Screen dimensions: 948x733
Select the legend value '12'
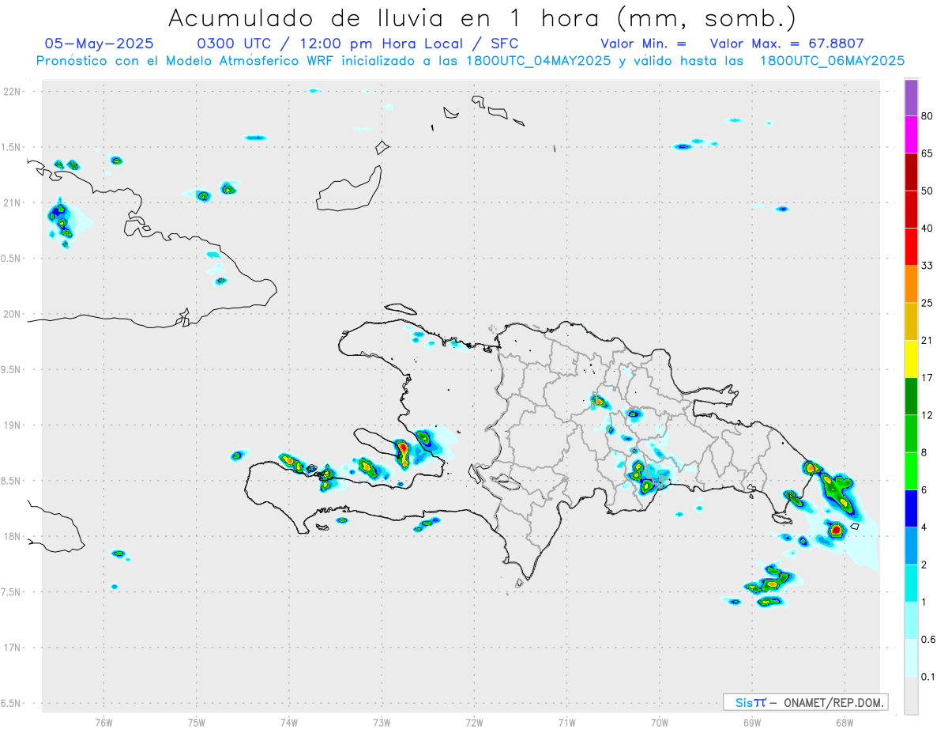[x=927, y=415]
